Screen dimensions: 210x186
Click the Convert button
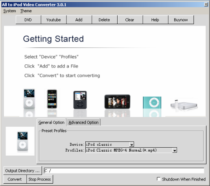click(x=15, y=179)
